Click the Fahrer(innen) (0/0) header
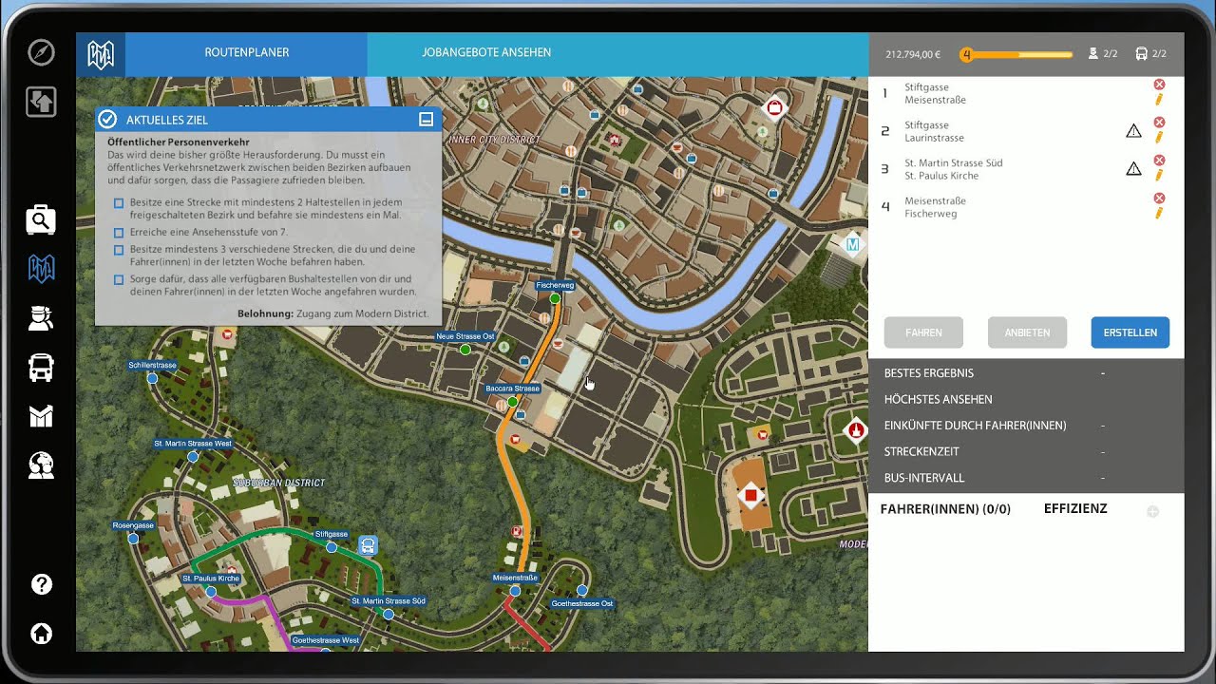The width and height of the screenshot is (1216, 684). coord(945,509)
